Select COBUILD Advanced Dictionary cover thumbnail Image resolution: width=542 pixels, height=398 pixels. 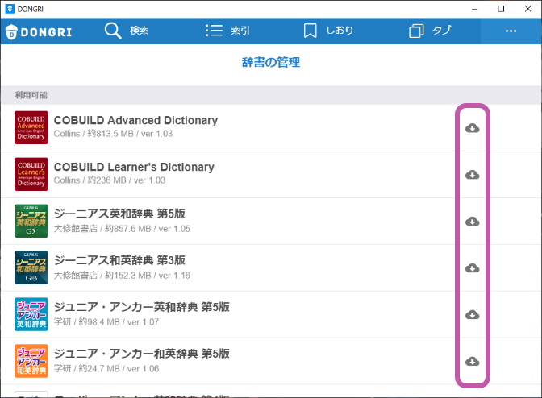31,127
